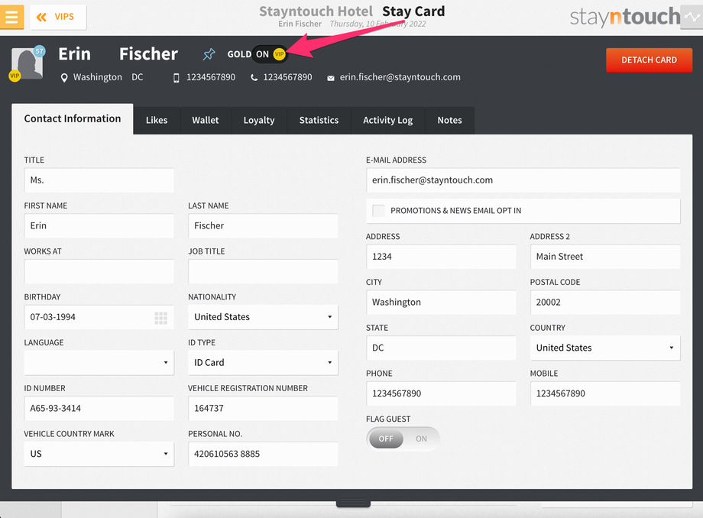Open the ID Type dropdown
The width and height of the screenshot is (703, 518).
[x=263, y=363]
